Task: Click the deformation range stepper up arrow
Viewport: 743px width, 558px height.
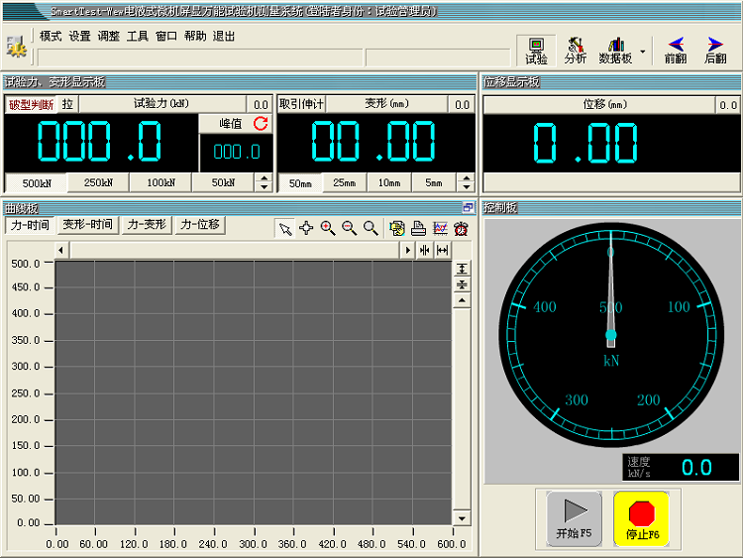Action: tap(467, 178)
